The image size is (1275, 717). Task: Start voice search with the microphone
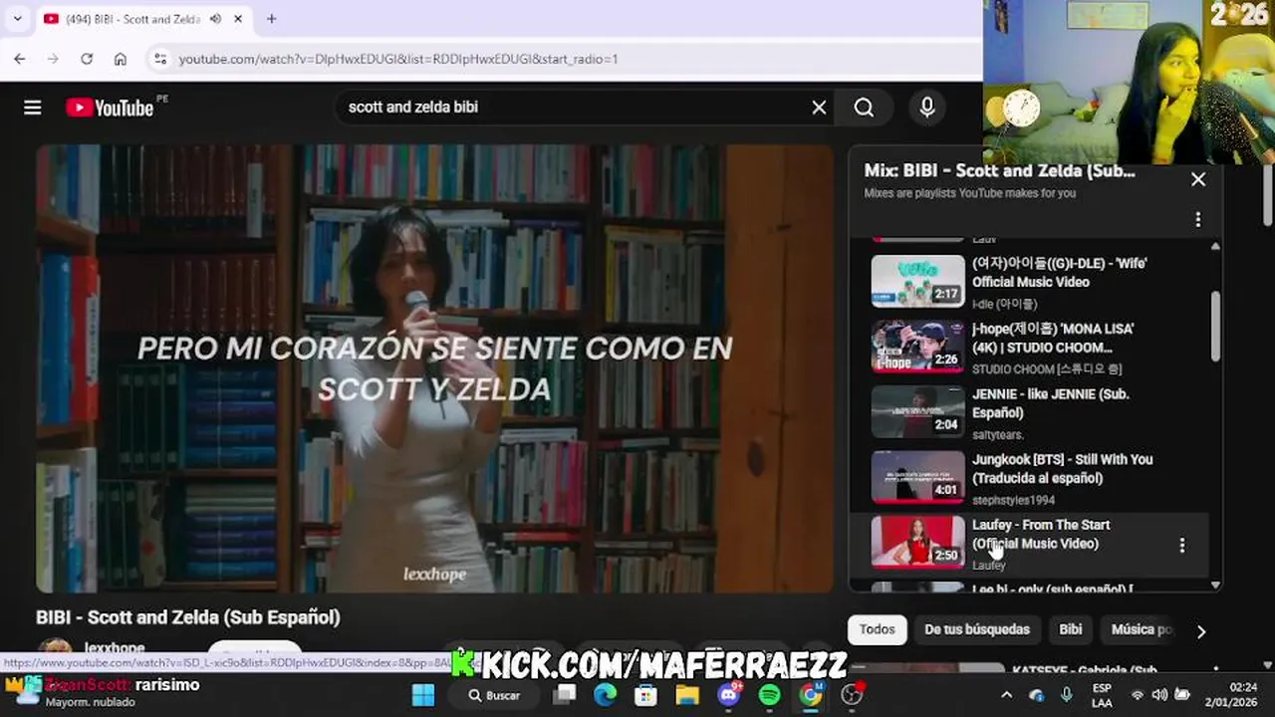click(x=927, y=108)
